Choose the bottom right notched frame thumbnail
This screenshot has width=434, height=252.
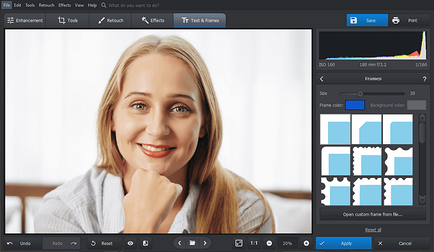398,191
